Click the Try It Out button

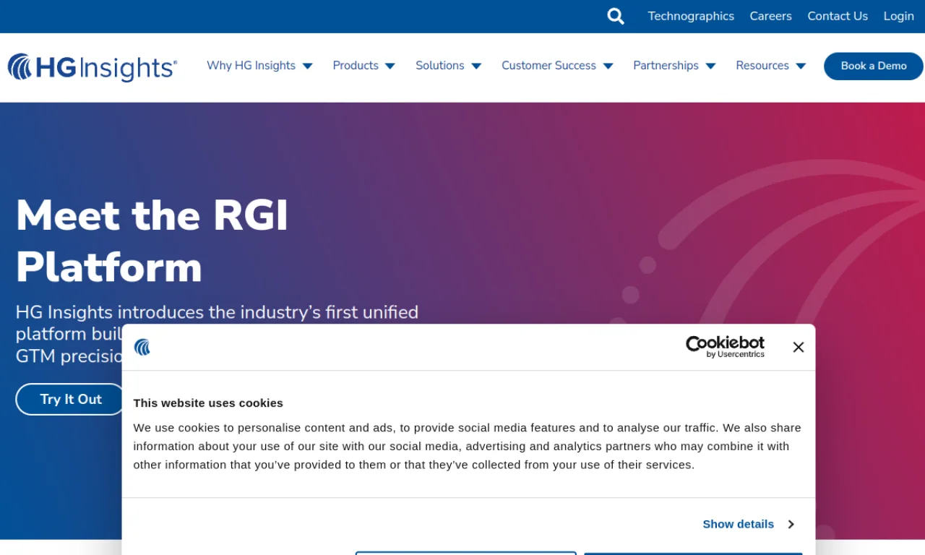[71, 399]
